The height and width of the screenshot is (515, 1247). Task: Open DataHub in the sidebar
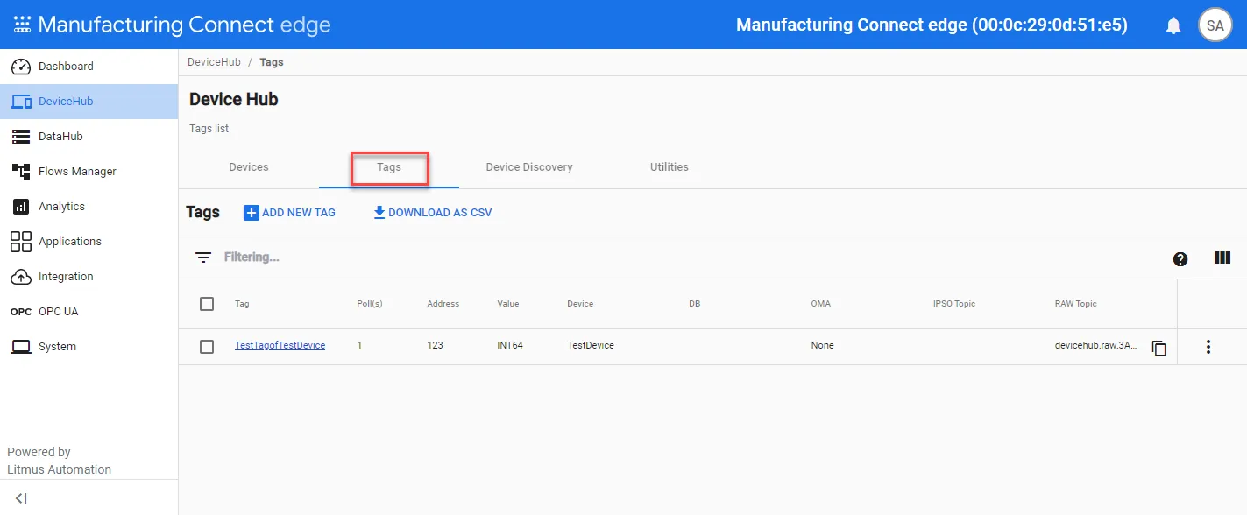89,137
